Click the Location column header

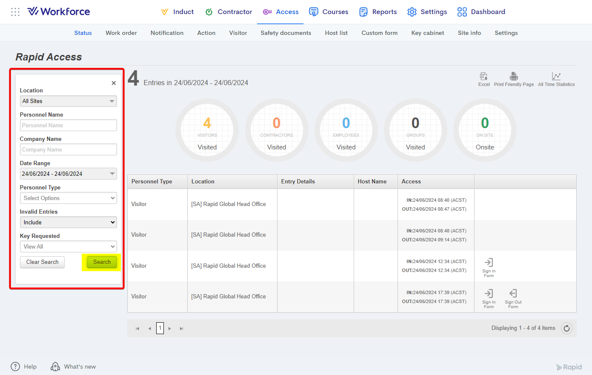(232, 182)
